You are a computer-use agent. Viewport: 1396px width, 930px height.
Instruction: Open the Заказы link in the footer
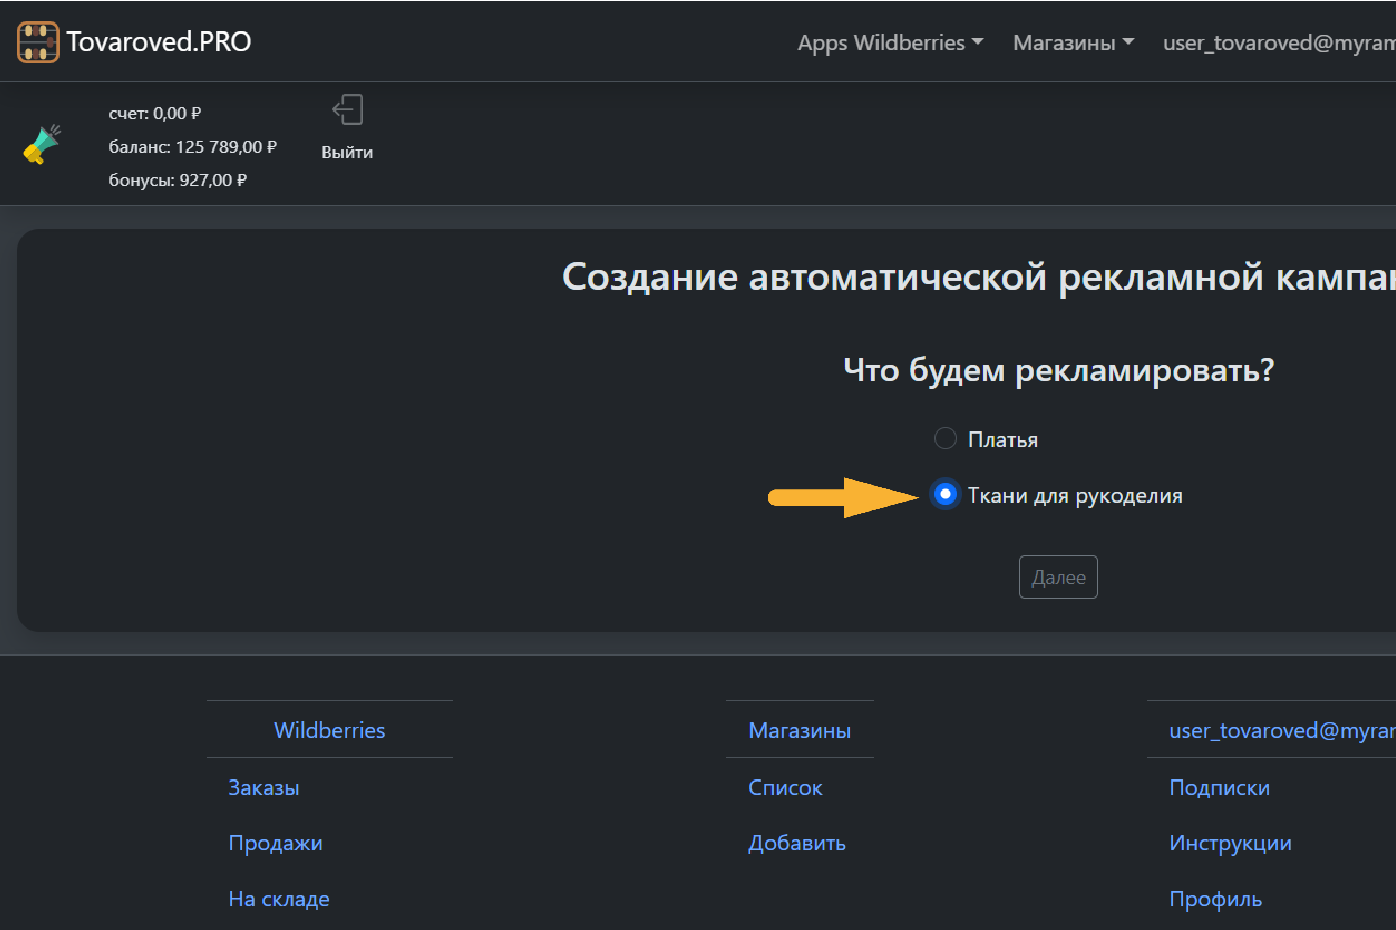(x=264, y=787)
